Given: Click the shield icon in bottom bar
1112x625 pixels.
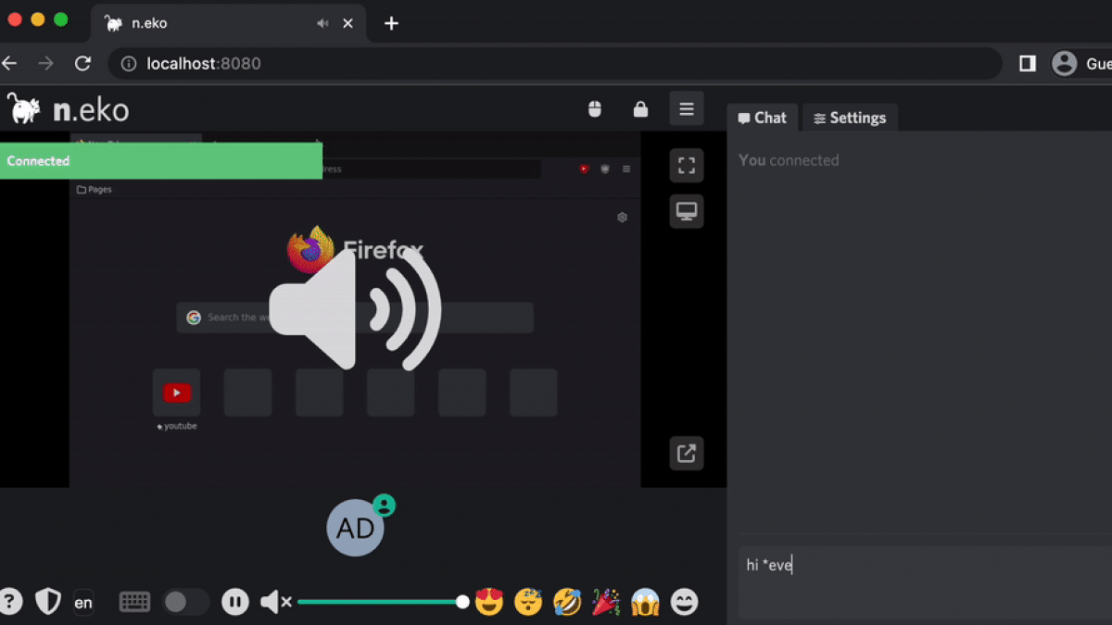Looking at the screenshot, I should pyautogui.click(x=47, y=602).
